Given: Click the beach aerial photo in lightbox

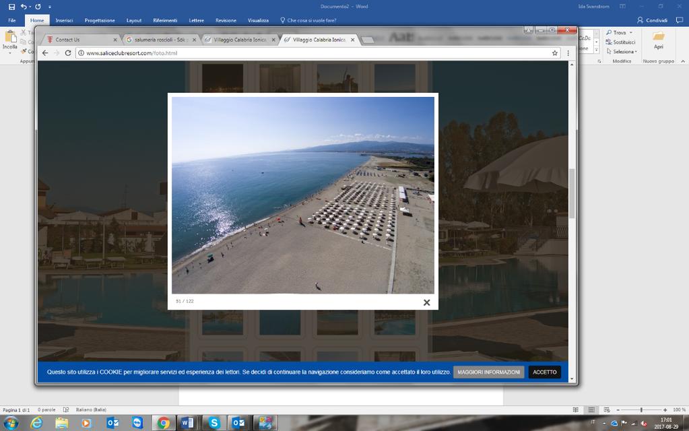Looking at the screenshot, I should [303, 195].
